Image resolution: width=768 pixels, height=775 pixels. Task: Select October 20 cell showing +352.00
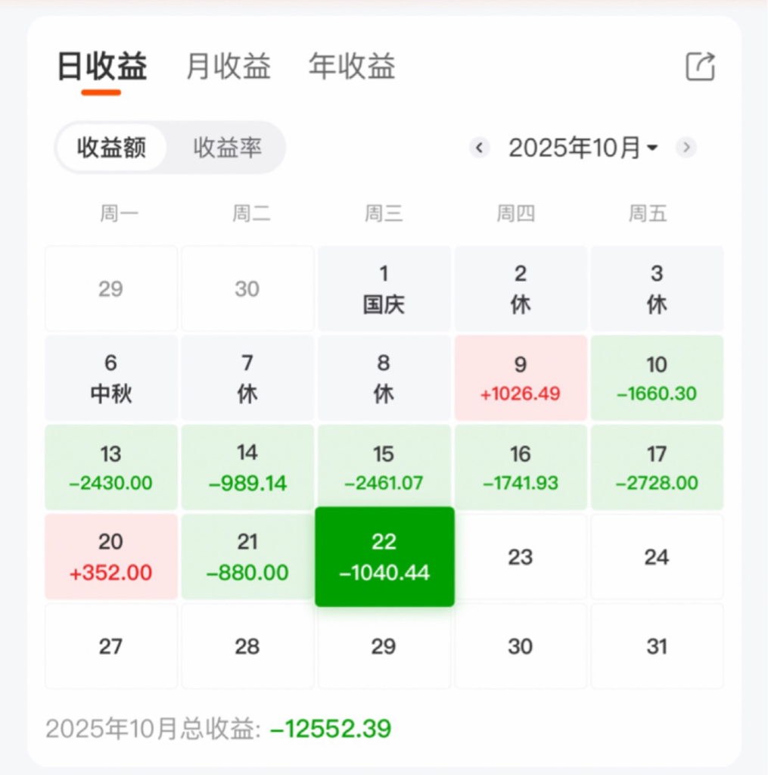coord(111,556)
